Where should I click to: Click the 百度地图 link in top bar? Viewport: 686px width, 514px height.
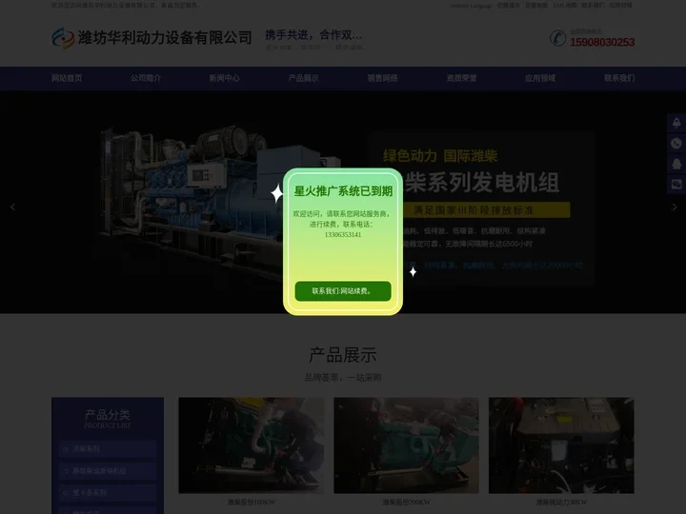click(x=536, y=6)
